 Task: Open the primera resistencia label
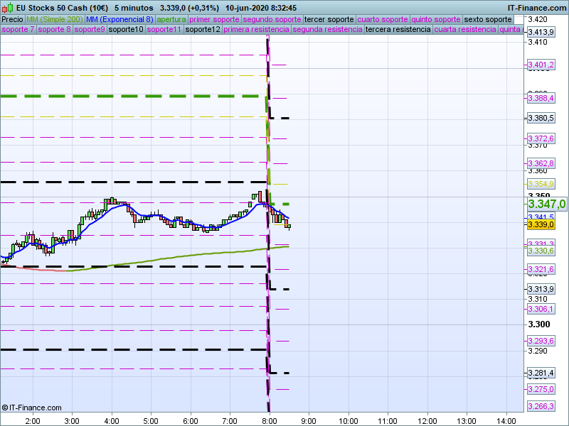tap(256, 30)
